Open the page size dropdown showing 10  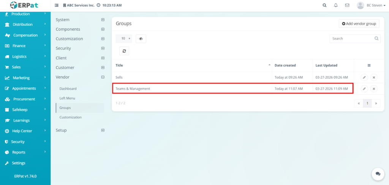(124, 38)
